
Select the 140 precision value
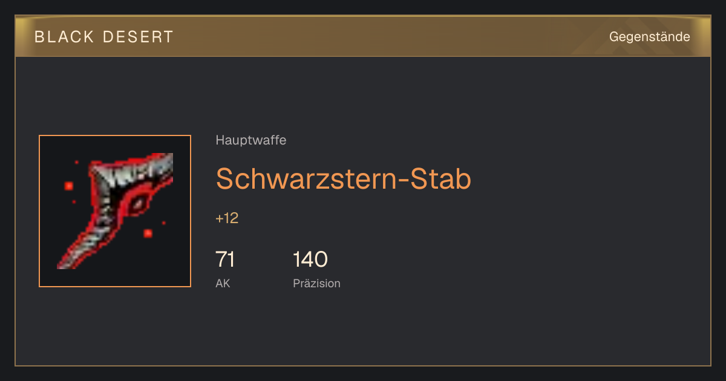click(x=310, y=259)
